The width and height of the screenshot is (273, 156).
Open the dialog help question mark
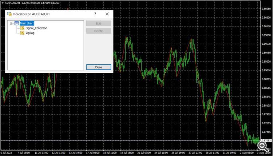coord(95,14)
